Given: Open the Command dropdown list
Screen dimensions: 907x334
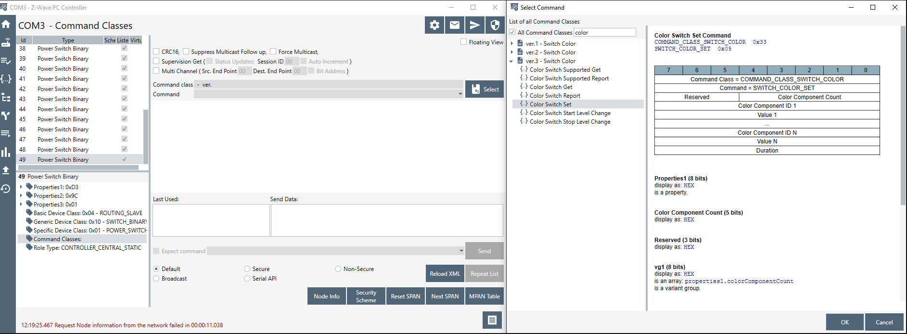Looking at the screenshot, I should (x=460, y=94).
